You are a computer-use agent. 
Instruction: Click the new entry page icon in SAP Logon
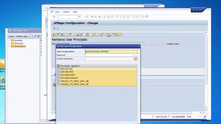[32, 36]
